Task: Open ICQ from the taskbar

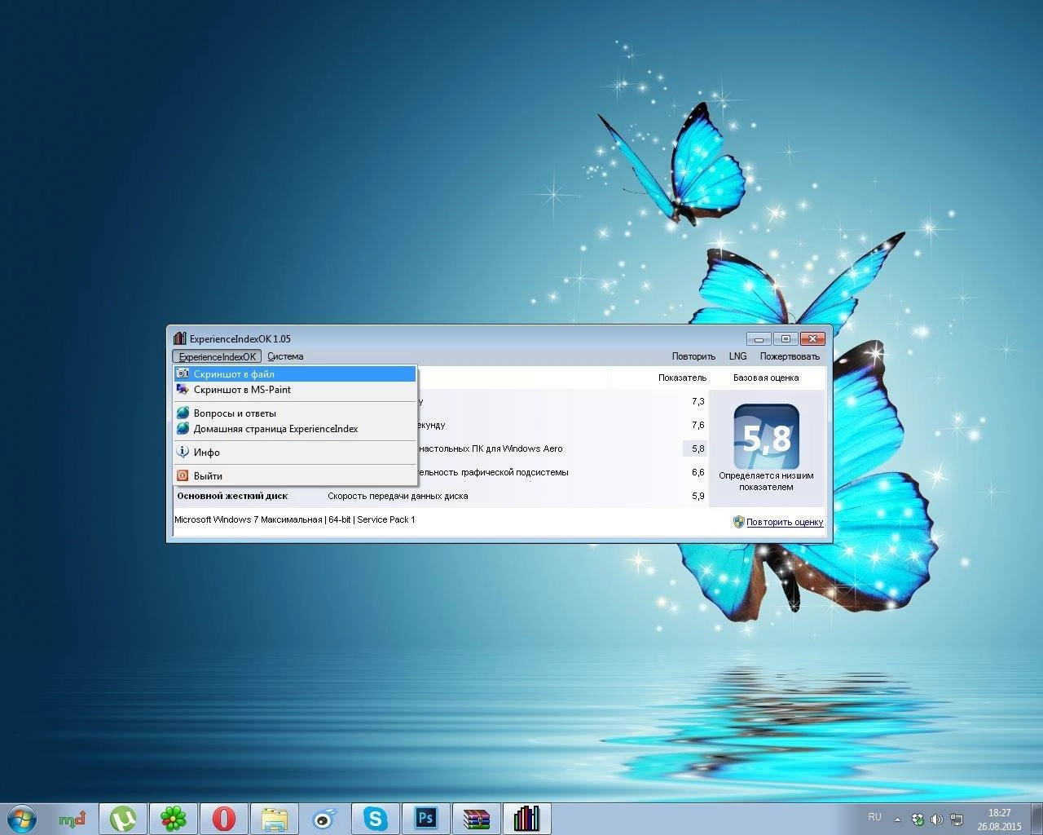Action: coord(174,818)
